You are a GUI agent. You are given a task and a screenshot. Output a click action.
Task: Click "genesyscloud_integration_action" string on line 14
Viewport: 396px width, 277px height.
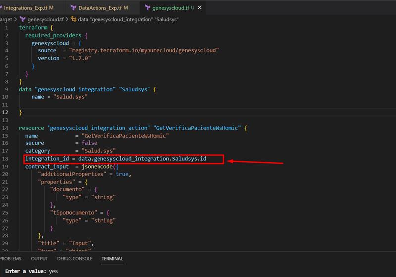(99, 128)
